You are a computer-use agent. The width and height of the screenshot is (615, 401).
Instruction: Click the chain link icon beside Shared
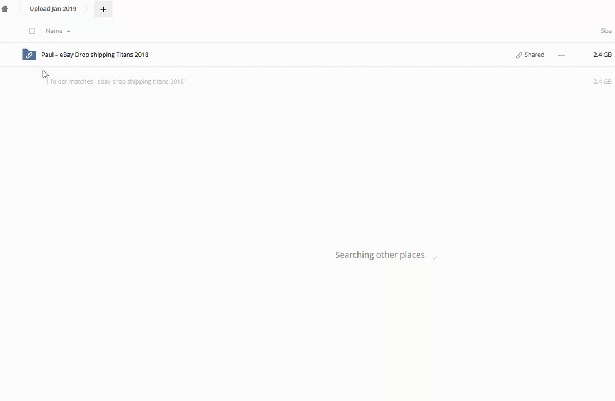tap(519, 55)
